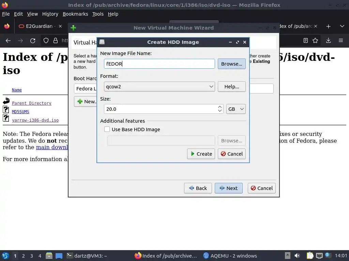Click the blue desktop icon in taskbar
Viewport: 349px width, 261px height.
point(59,256)
